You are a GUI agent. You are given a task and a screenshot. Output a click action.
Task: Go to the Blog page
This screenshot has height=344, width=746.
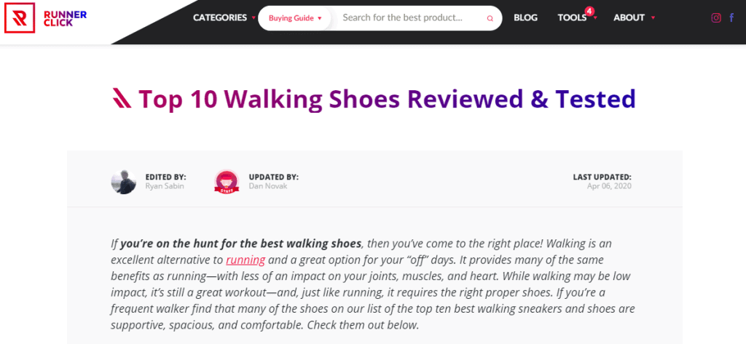(x=525, y=17)
